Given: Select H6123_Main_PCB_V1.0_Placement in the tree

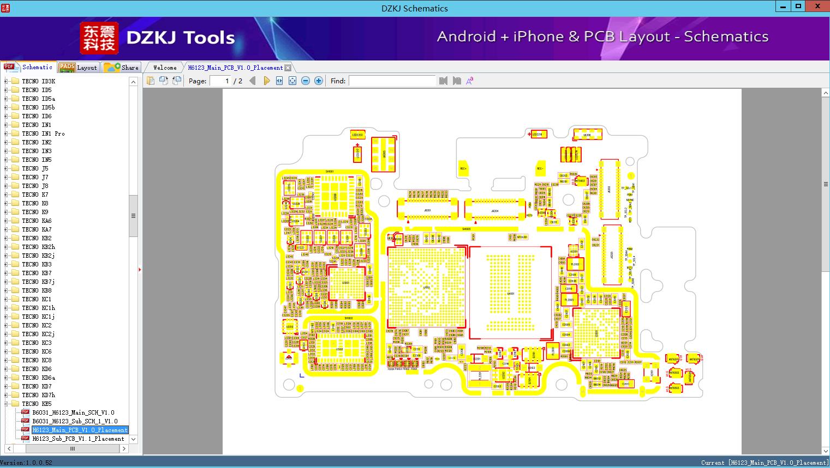Looking at the screenshot, I should coord(80,430).
